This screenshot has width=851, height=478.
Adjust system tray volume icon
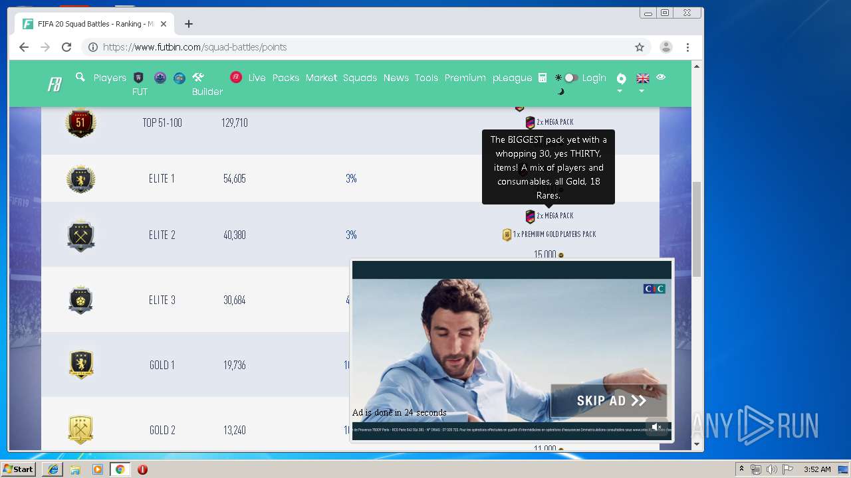pyautogui.click(x=771, y=469)
